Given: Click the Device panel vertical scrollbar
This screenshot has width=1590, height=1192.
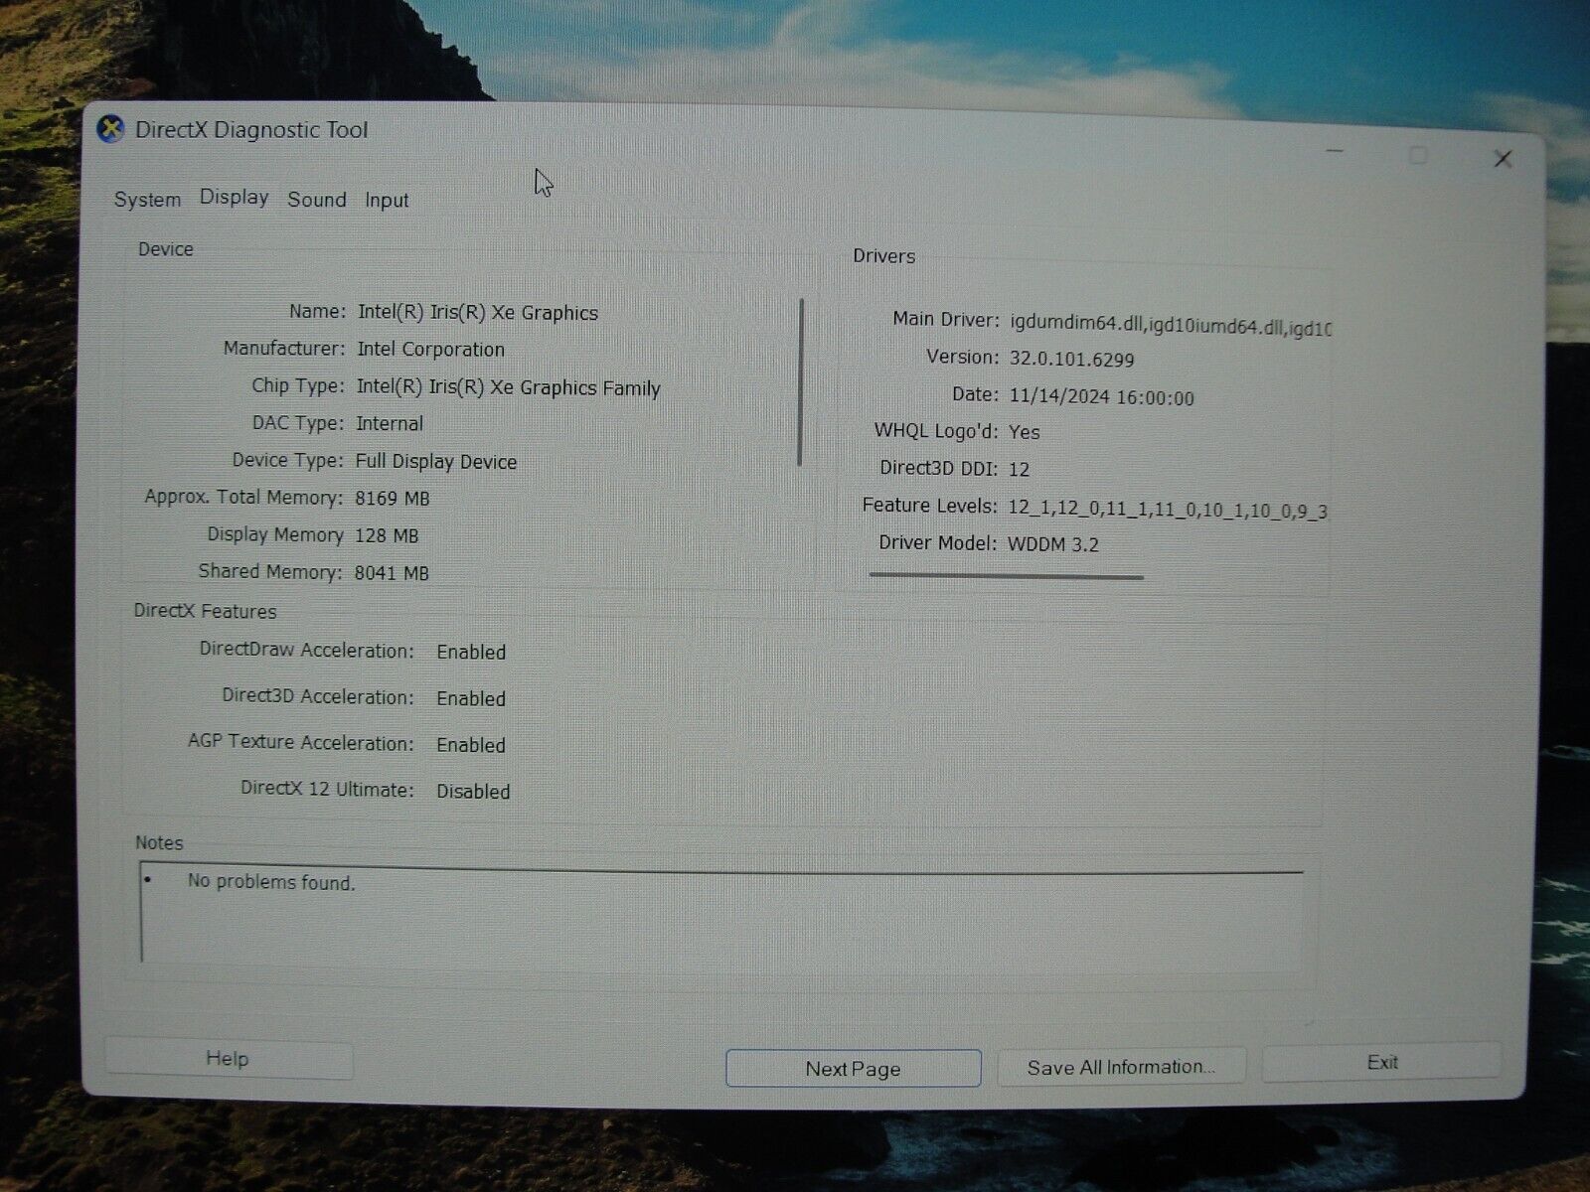Looking at the screenshot, I should tap(800, 381).
